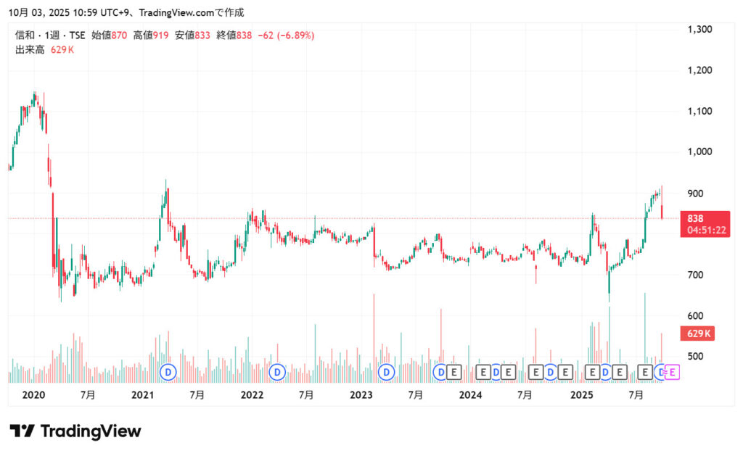Click the dividend D marker near 2023
Image resolution: width=743 pixels, height=456 pixels.
tap(387, 372)
